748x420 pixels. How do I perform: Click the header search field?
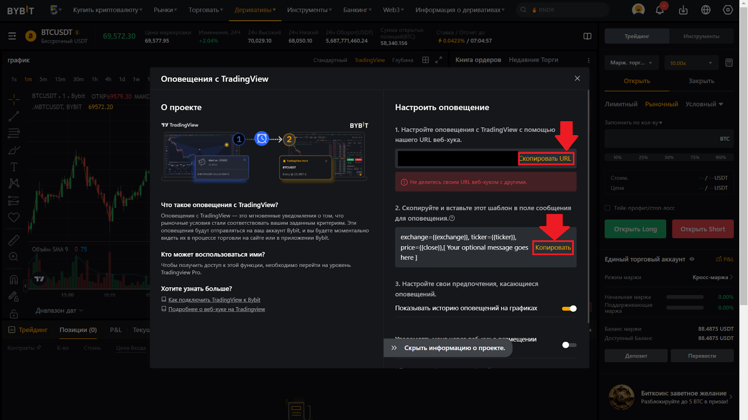point(563,10)
